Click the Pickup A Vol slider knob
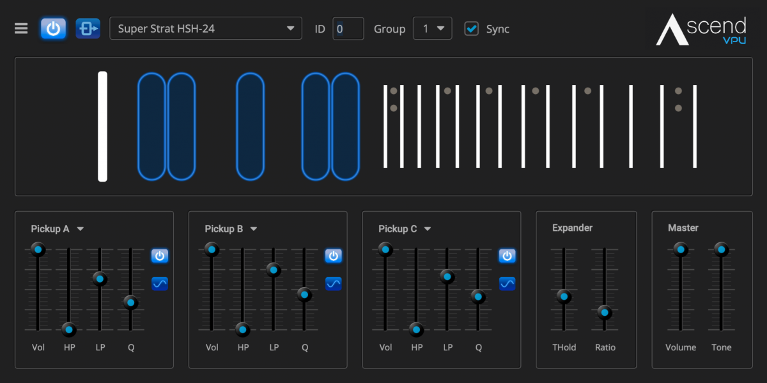 38,249
